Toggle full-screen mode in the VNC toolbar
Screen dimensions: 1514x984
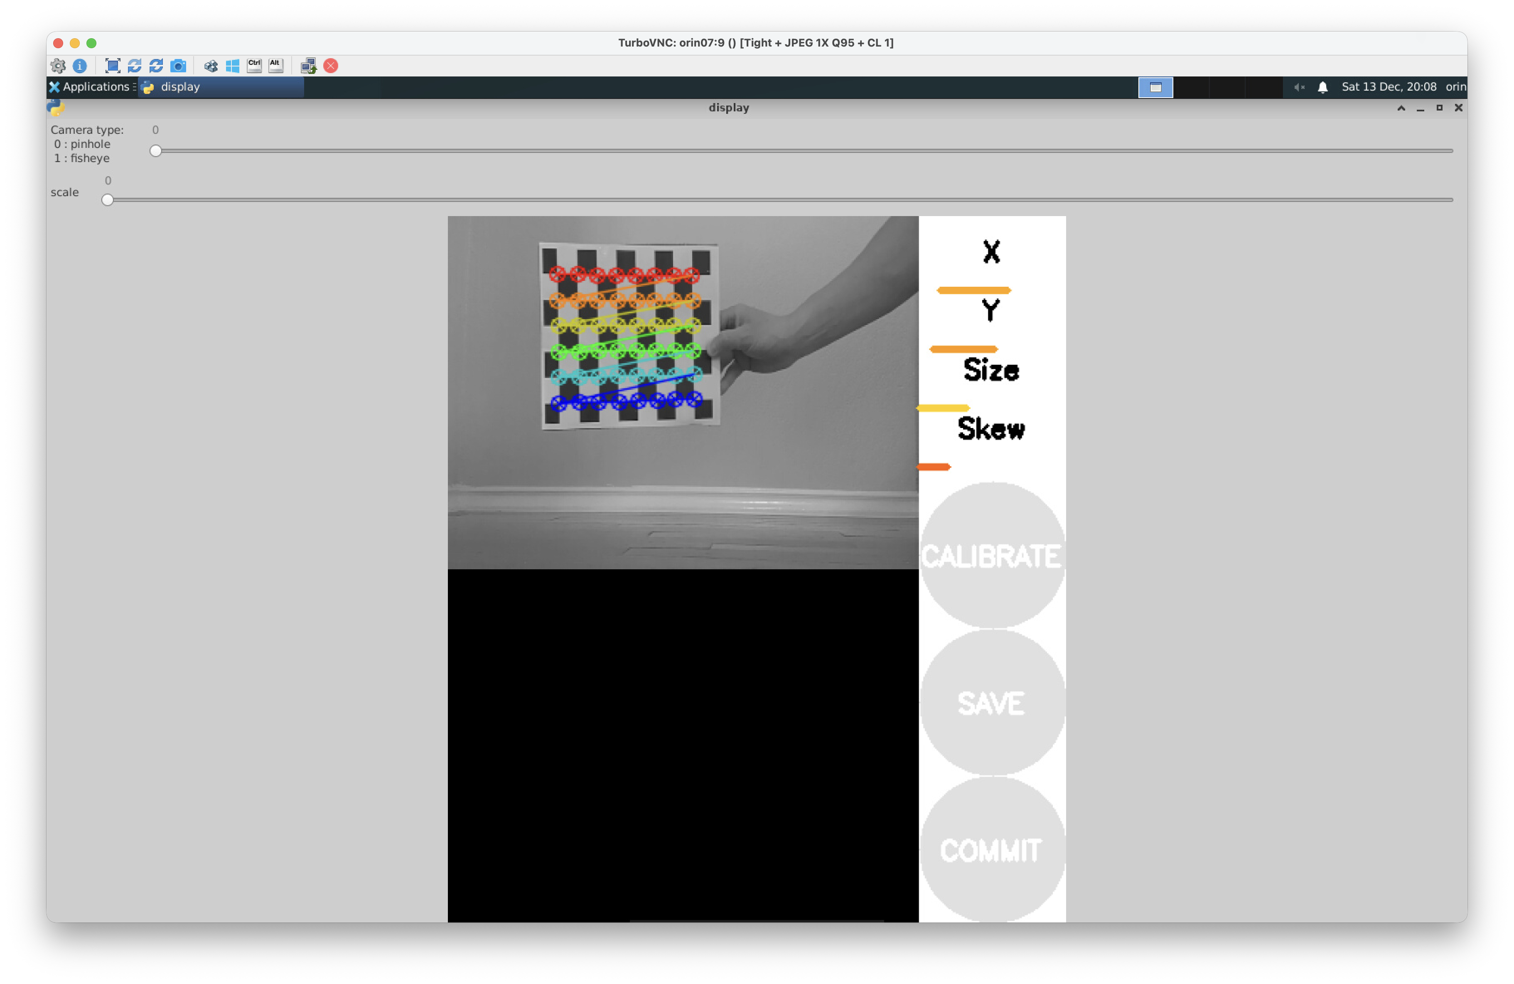[x=113, y=66]
